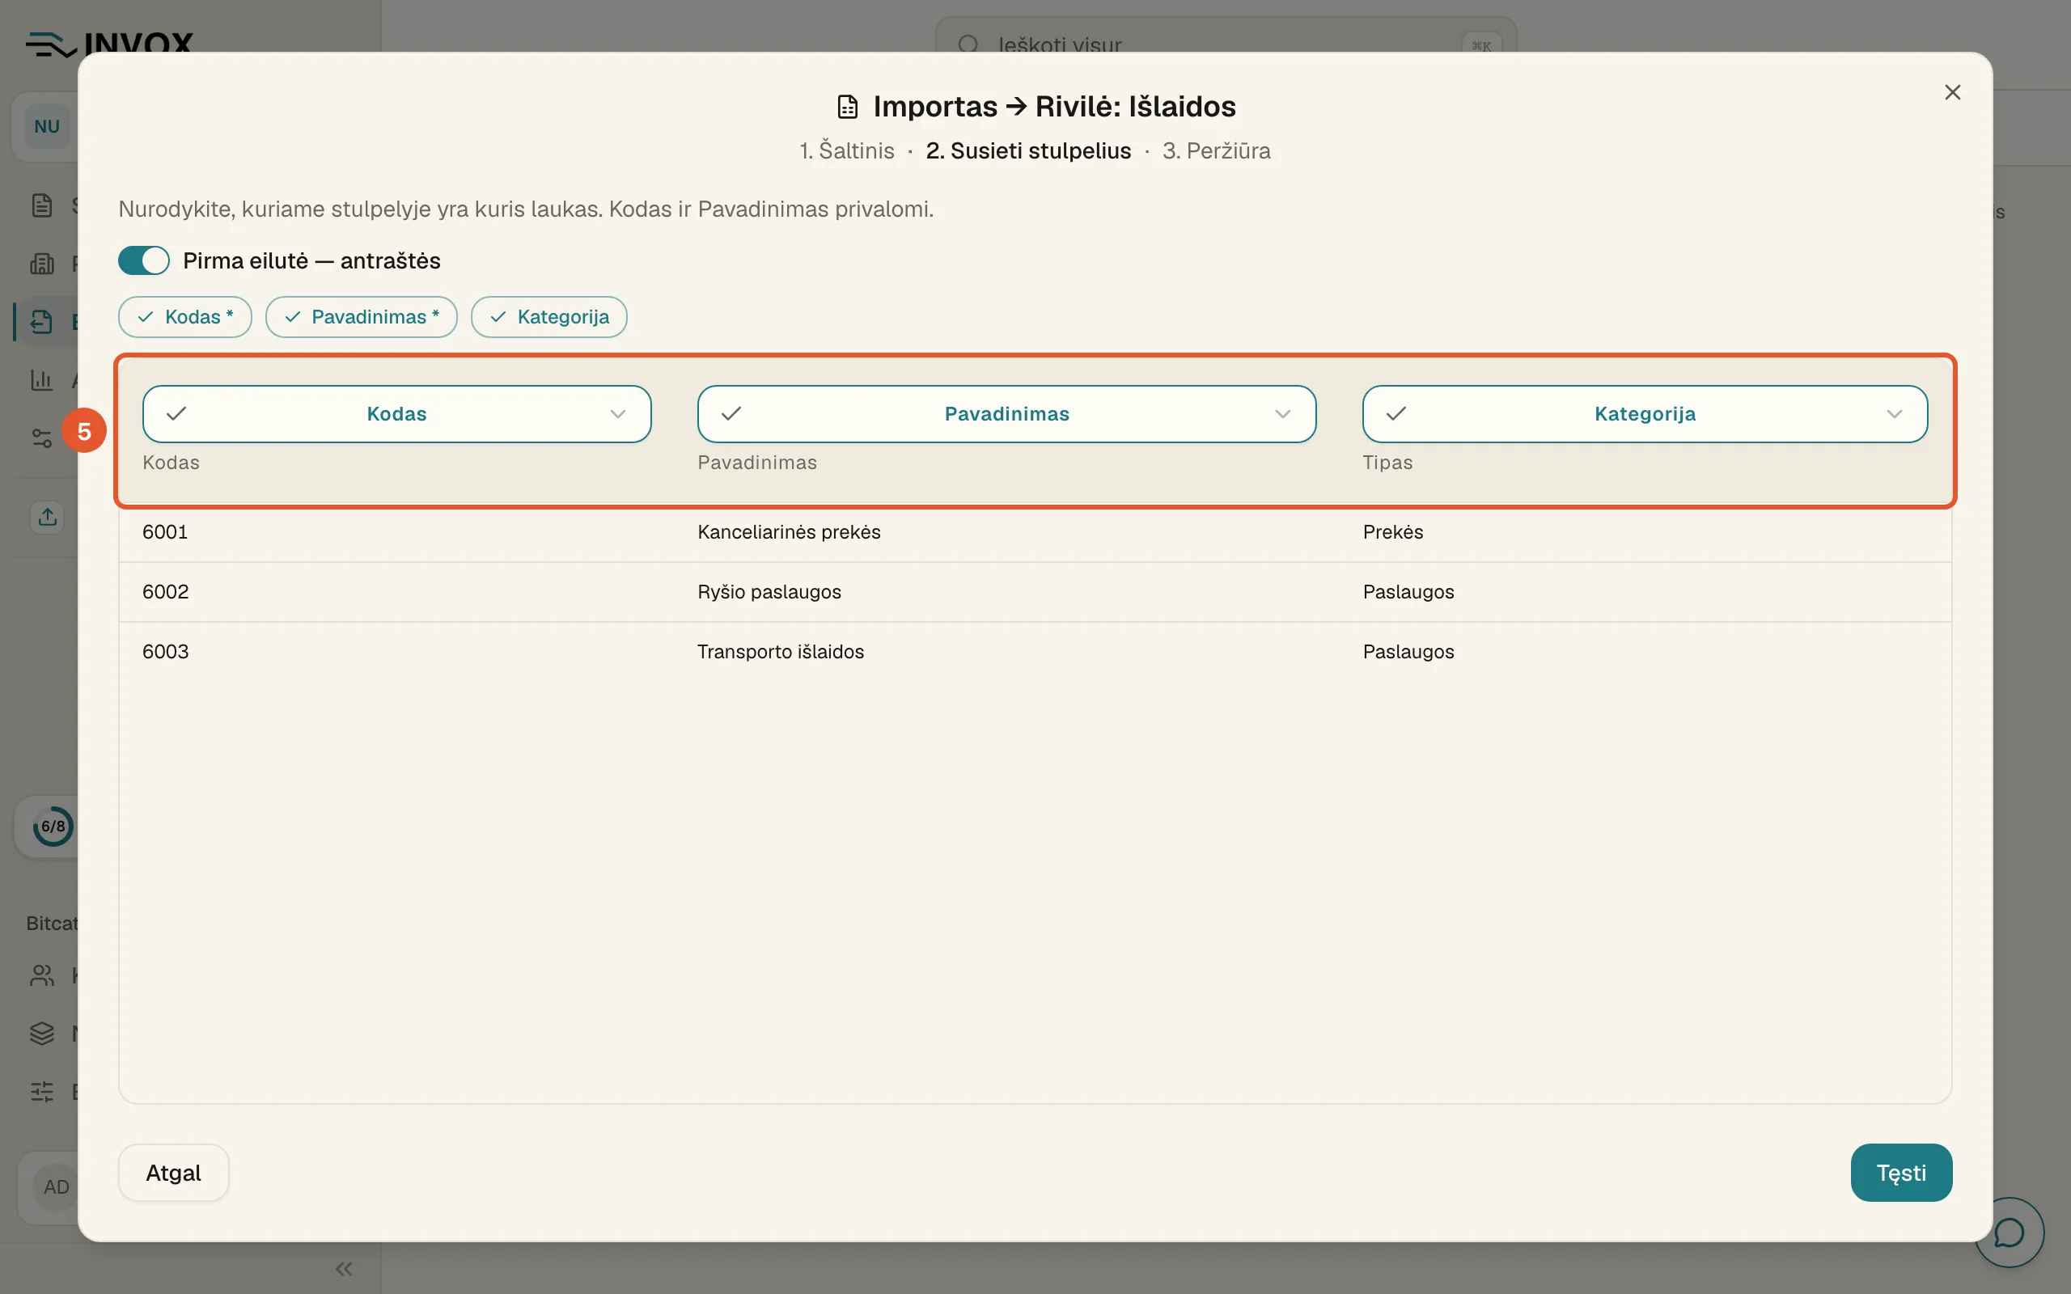
Task: Click the Tipas source column label
Action: point(1387,463)
